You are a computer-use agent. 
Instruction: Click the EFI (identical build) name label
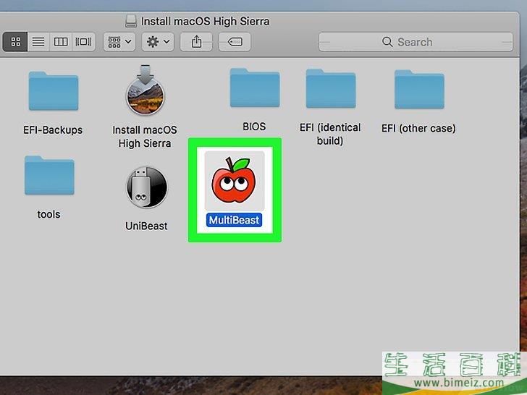tap(330, 134)
